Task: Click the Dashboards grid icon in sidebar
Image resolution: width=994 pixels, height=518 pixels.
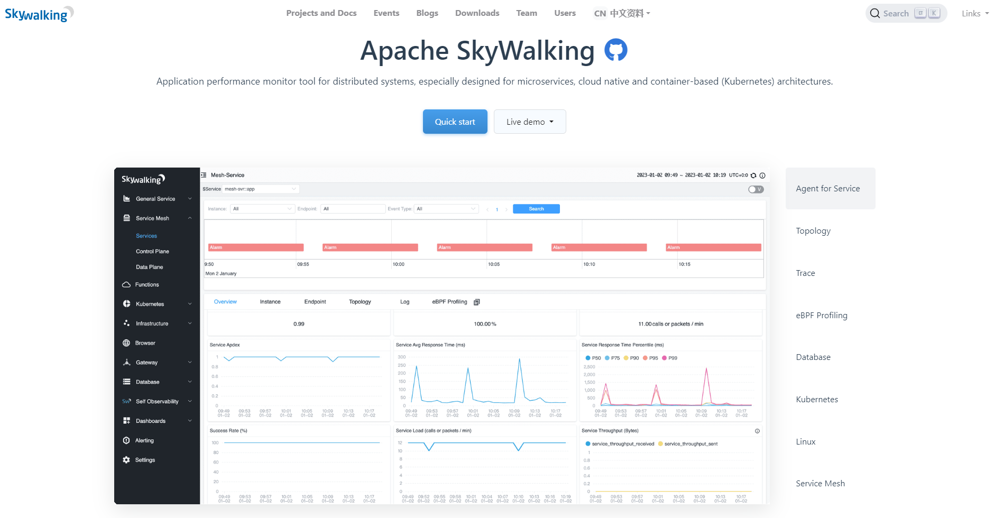Action: pyautogui.click(x=126, y=421)
